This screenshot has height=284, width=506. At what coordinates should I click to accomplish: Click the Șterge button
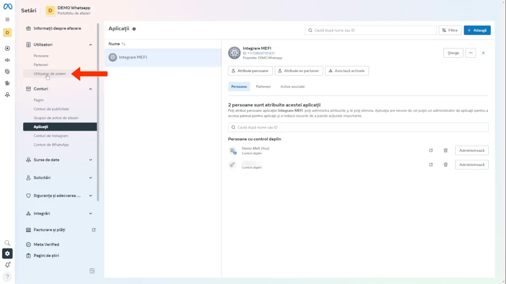pyautogui.click(x=453, y=53)
